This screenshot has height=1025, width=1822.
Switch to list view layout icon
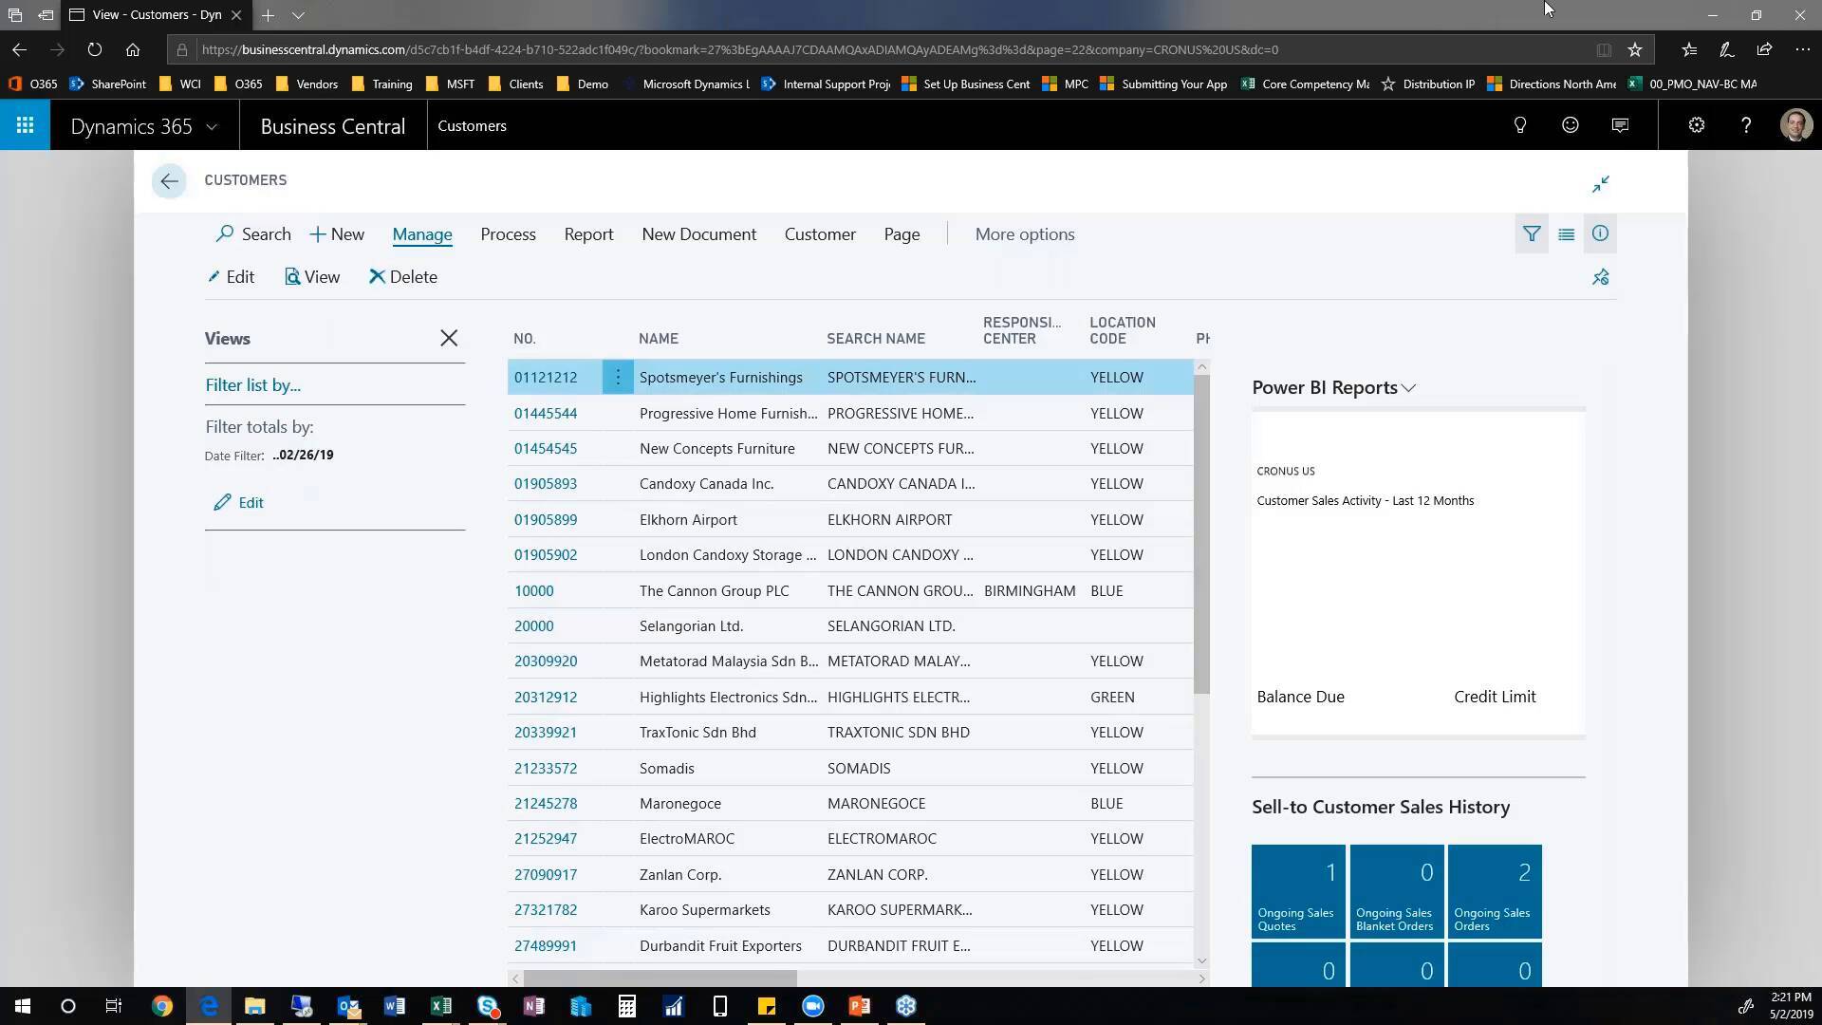pyautogui.click(x=1566, y=233)
